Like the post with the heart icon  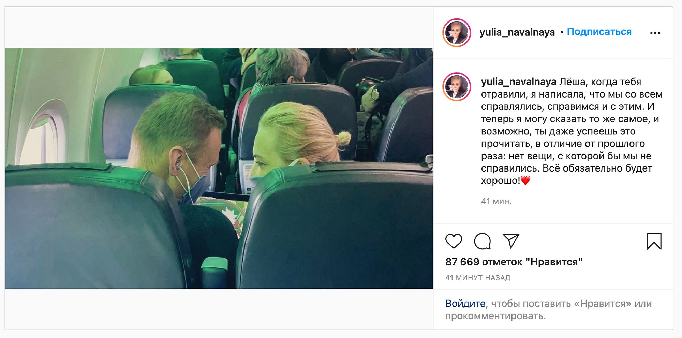pos(454,241)
